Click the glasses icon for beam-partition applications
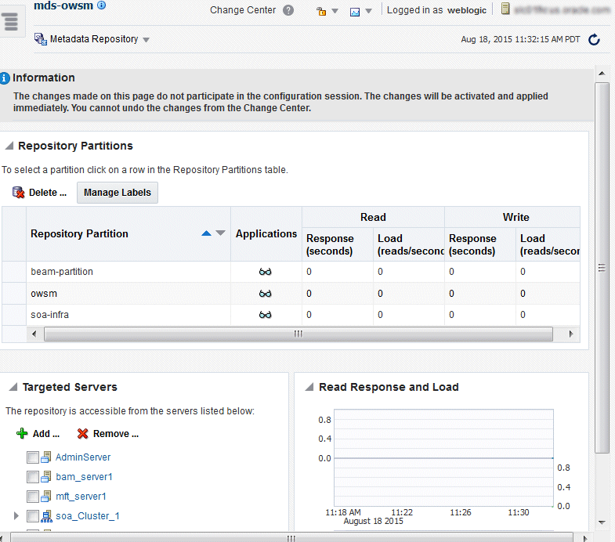The height and width of the screenshot is (542, 615). pos(266,272)
